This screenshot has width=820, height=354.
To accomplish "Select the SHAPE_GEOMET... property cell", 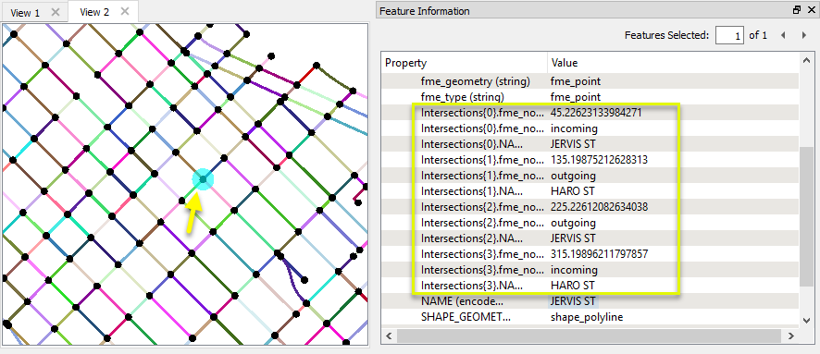I will (466, 317).
